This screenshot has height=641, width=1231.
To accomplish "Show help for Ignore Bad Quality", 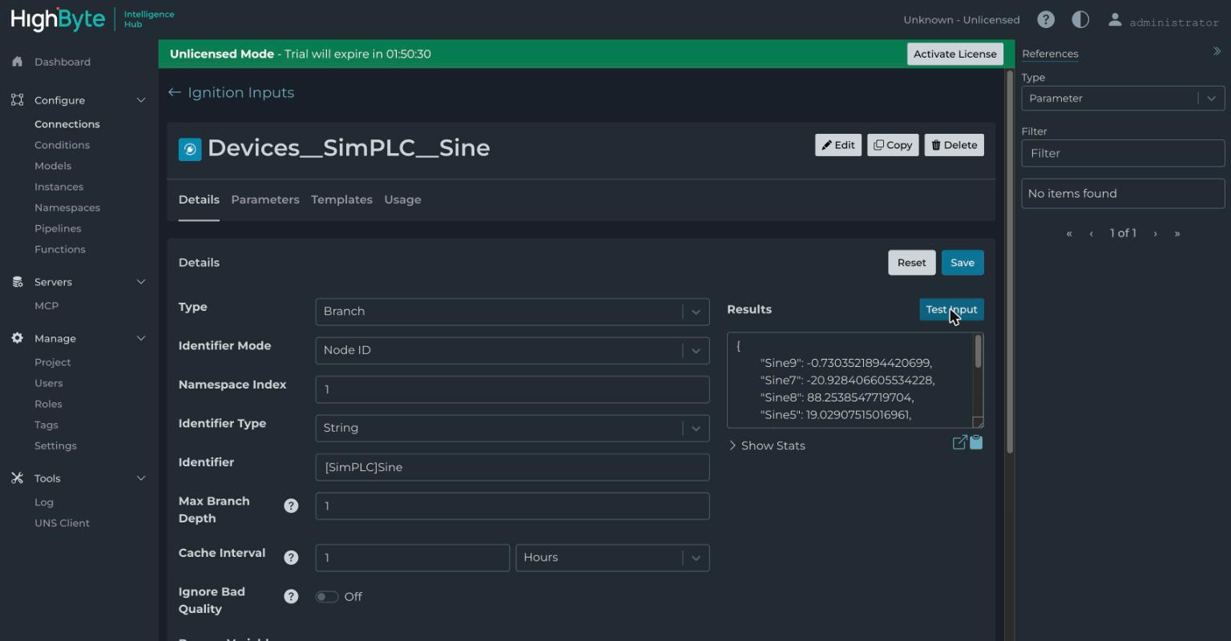I will coord(291,596).
